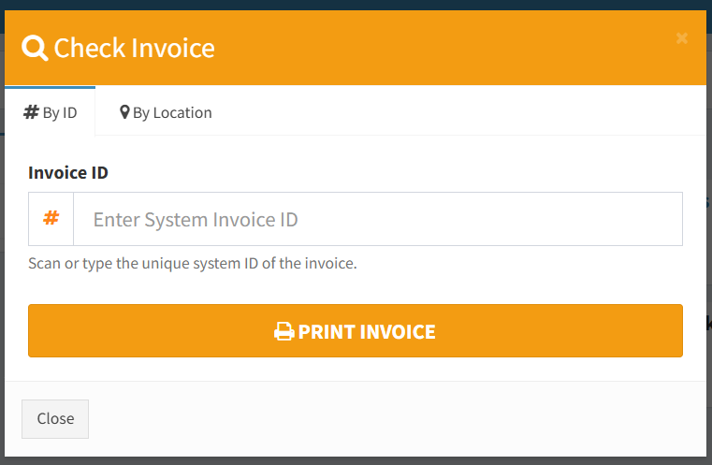Click the printer icon on Print Invoice
This screenshot has width=712, height=465.
point(284,331)
